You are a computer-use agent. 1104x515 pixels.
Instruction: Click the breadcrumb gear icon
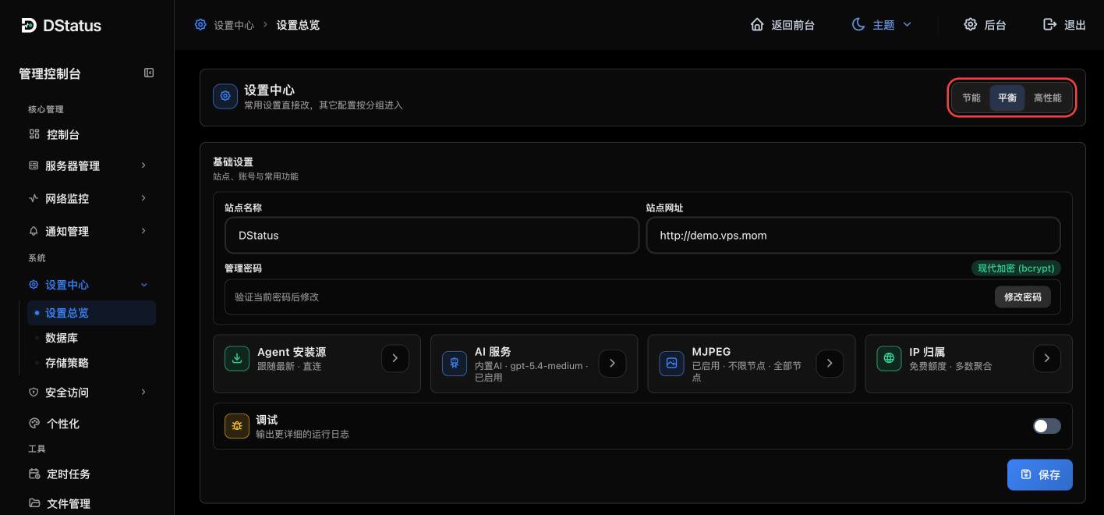tap(200, 24)
